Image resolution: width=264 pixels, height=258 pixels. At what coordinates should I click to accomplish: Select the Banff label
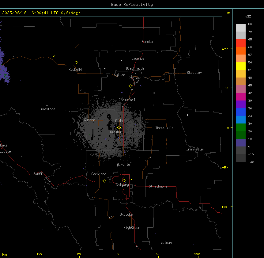[38, 174]
